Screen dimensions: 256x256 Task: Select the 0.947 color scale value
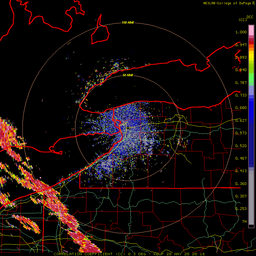click(x=241, y=45)
